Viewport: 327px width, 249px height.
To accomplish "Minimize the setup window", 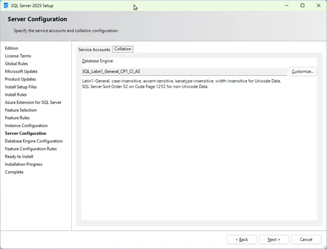I will pyautogui.click(x=287, y=5).
